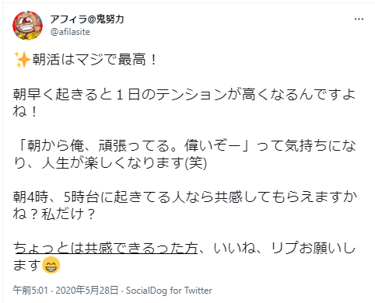
Task: Click the 人生が楽しくなります(笑) line
Action: (x=124, y=163)
